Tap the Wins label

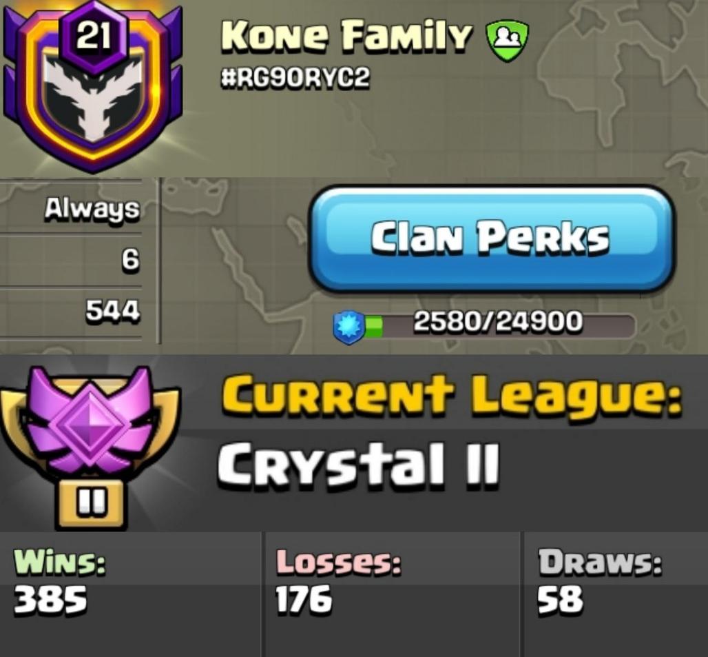click(59, 562)
